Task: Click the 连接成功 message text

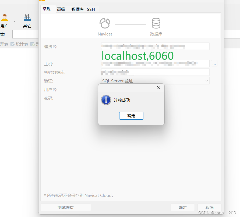Action: pyautogui.click(x=122, y=100)
